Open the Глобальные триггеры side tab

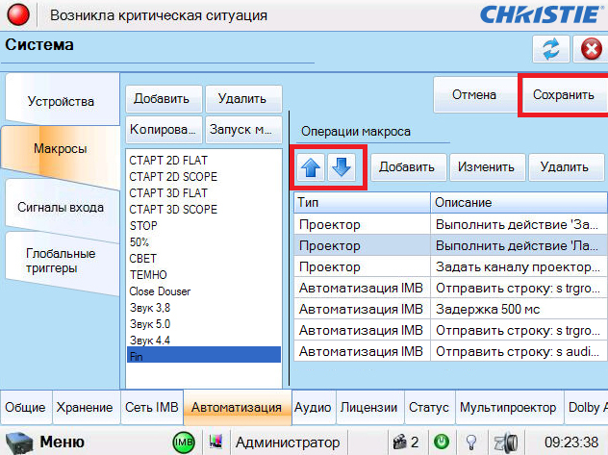(61, 261)
